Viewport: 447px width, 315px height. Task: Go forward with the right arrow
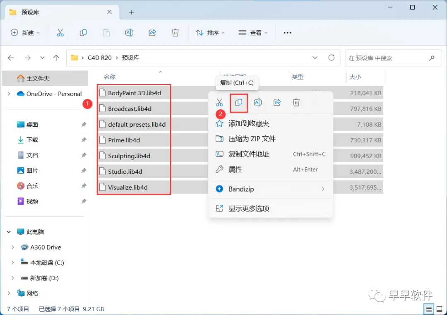click(x=27, y=58)
